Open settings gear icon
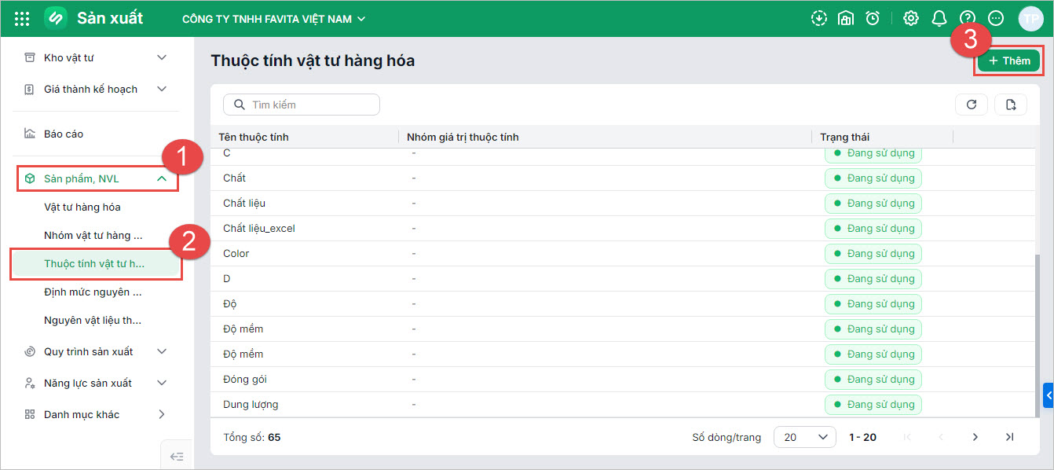This screenshot has width=1054, height=470. tap(911, 18)
